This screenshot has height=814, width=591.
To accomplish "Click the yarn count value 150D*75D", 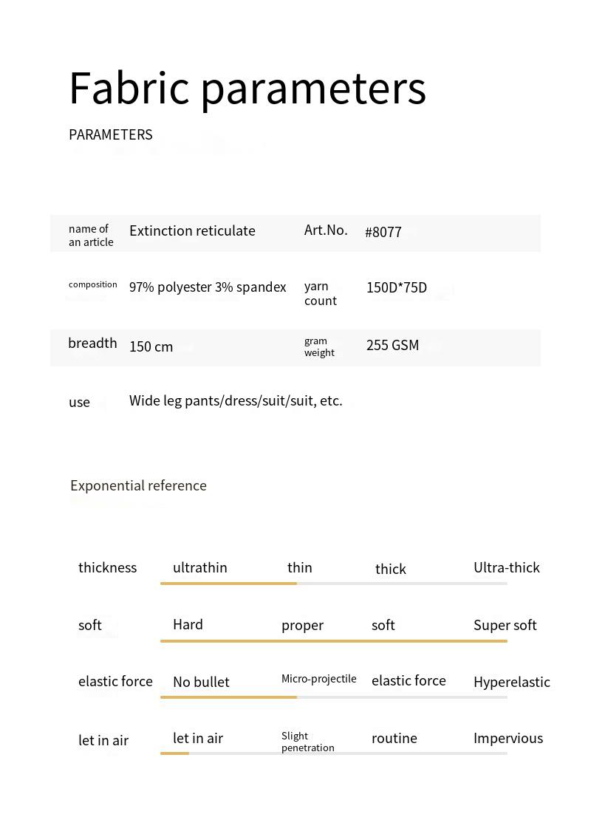I will (396, 287).
